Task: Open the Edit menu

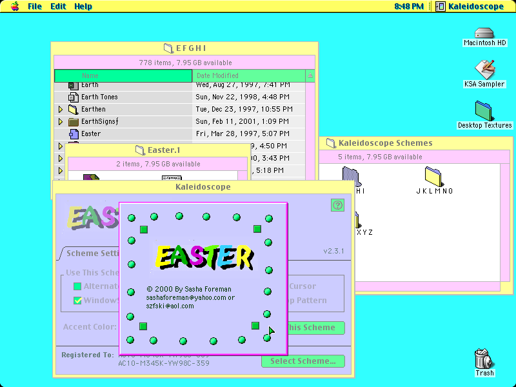Action: [x=58, y=6]
